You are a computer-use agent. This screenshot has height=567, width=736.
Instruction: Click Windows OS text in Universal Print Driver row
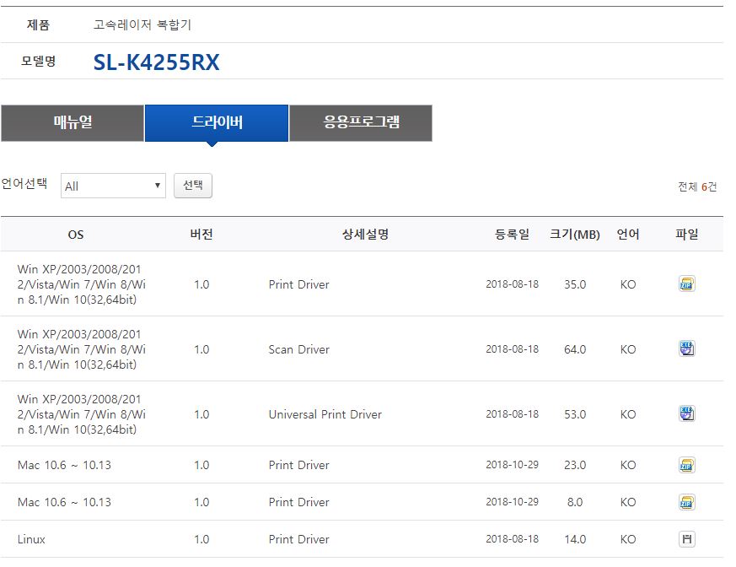(x=82, y=414)
